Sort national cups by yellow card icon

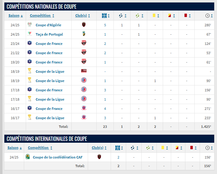pyautogui.click(x=154, y=15)
